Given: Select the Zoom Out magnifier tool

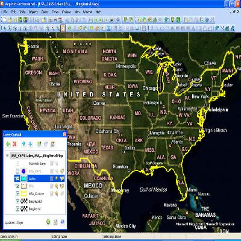Looking at the screenshot, I should point(52,28).
